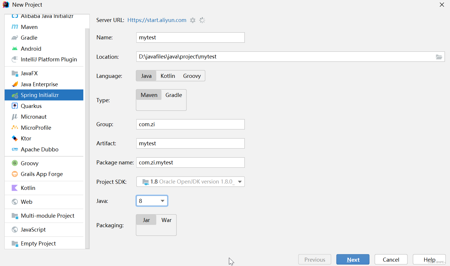This screenshot has height=266, width=450.
Task: Click the Apache Dubbo icon
Action: click(15, 149)
